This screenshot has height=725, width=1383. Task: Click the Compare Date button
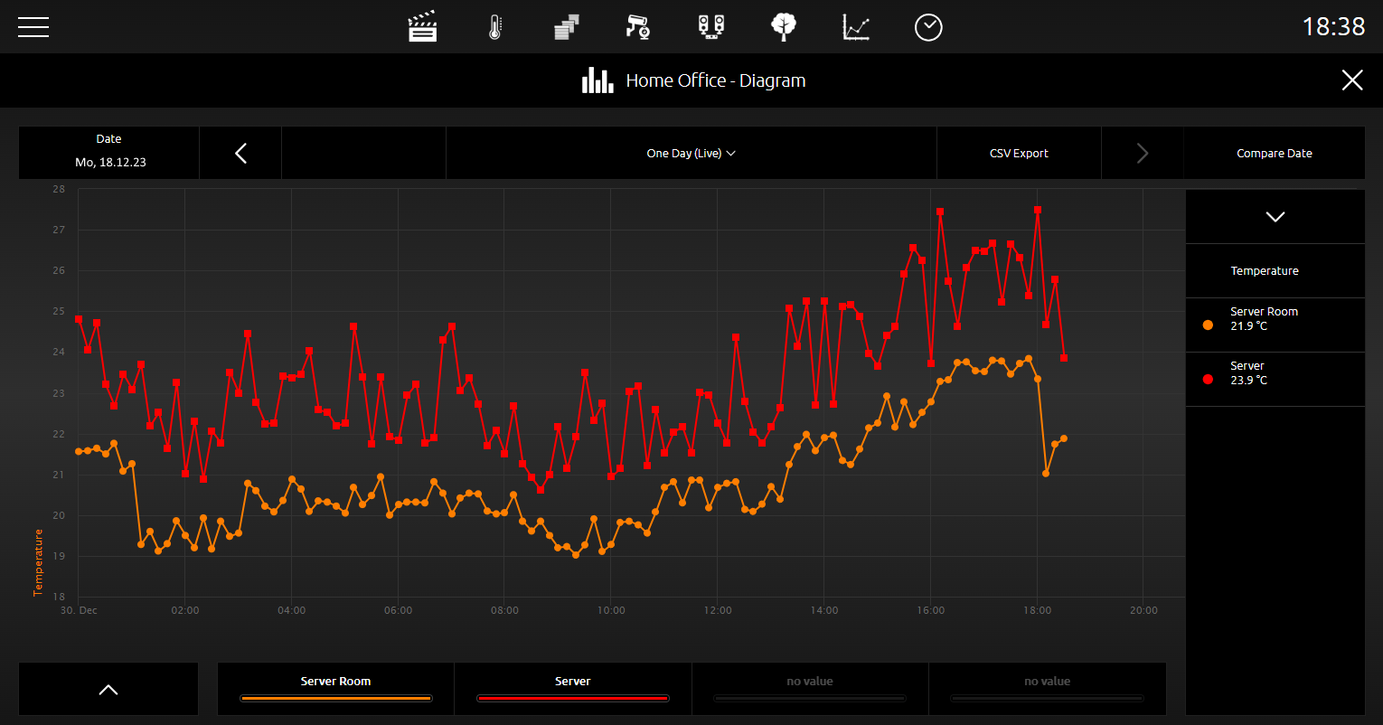(1275, 153)
